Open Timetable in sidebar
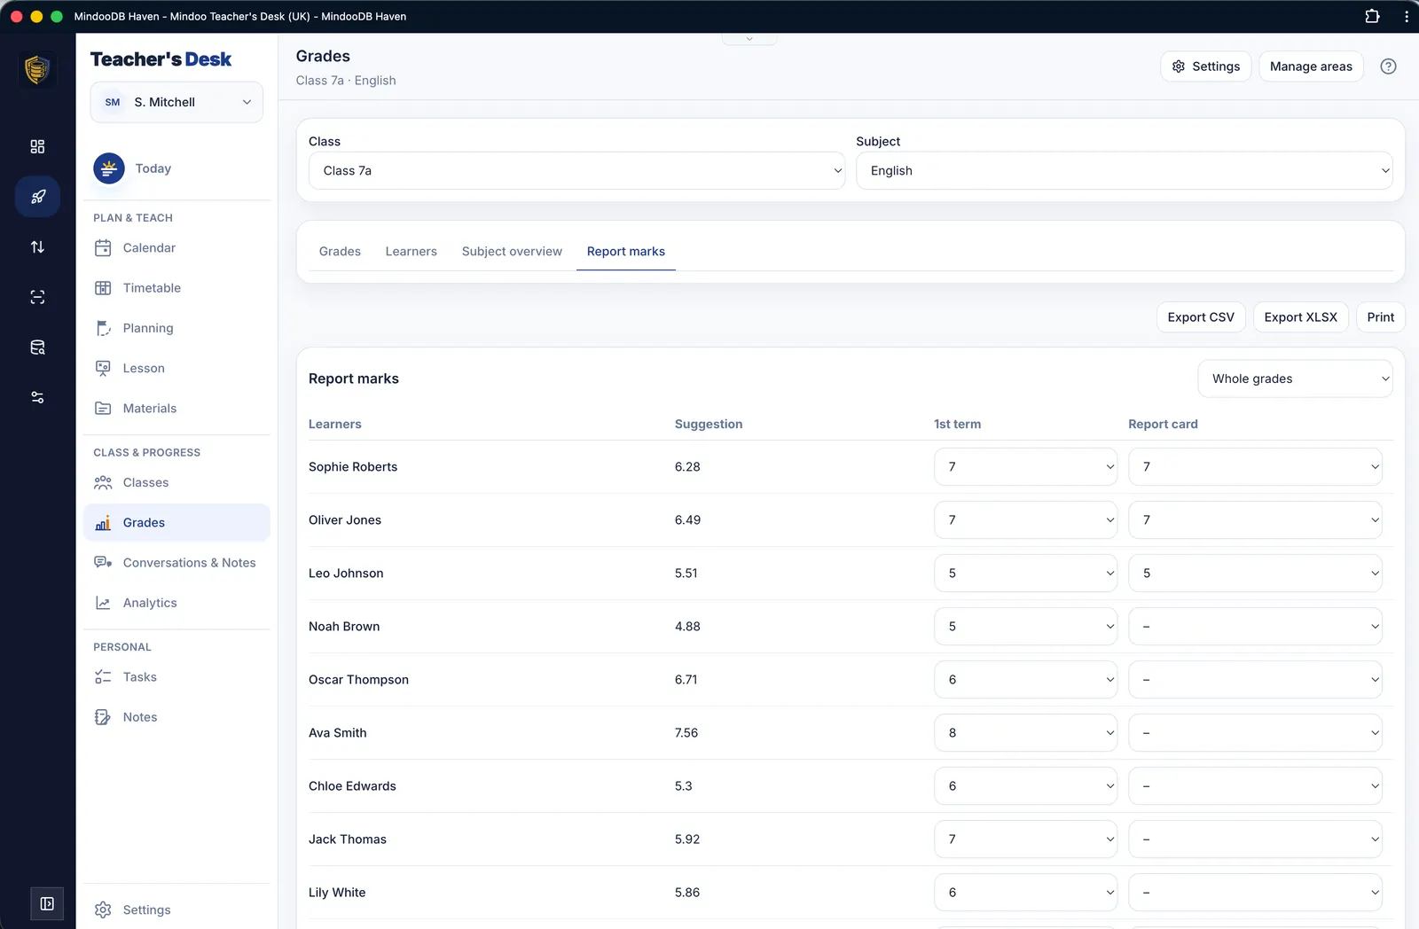The width and height of the screenshot is (1419, 929). pyautogui.click(x=176, y=288)
